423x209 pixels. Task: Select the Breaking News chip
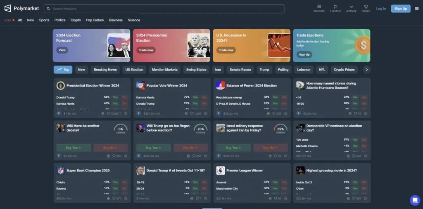point(105,70)
